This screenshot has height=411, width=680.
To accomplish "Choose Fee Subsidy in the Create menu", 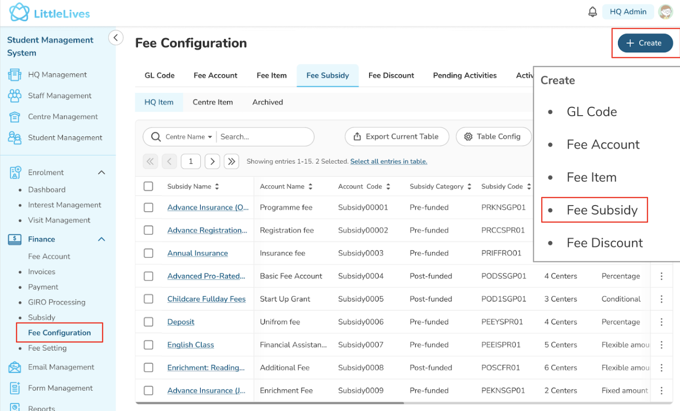I will (601, 210).
